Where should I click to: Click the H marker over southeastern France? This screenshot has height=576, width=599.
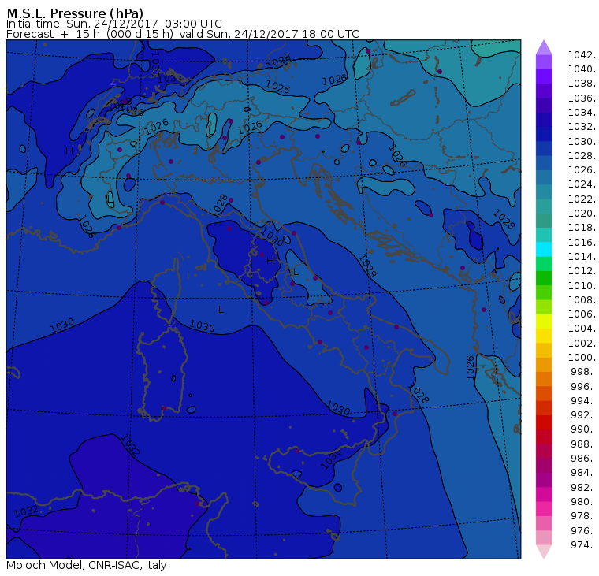click(69, 151)
